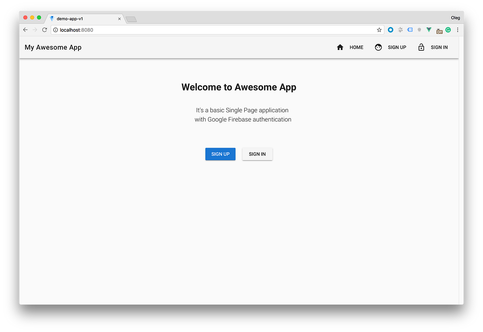Open the ad blocker showing 'Off'

(439, 30)
